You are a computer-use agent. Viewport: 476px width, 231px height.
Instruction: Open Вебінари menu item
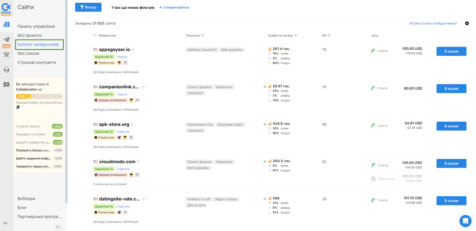26,198
